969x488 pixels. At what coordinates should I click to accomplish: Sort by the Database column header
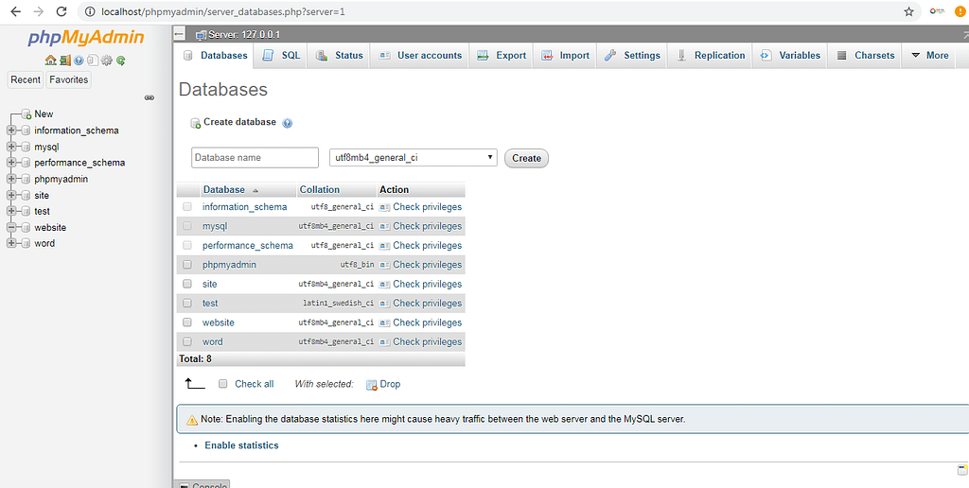pos(223,190)
